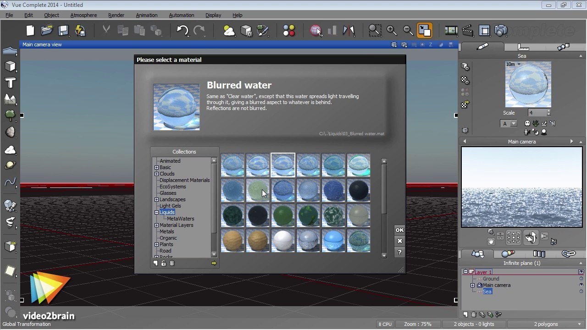
Task: Click the pan hand icon under camera preview
Action: tap(491, 242)
